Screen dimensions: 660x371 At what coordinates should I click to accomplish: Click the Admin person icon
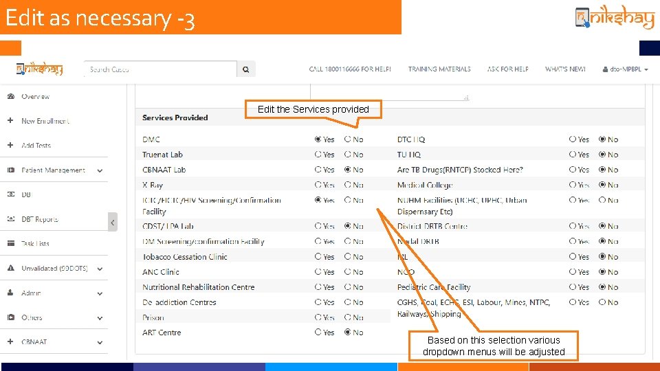tap(10, 293)
